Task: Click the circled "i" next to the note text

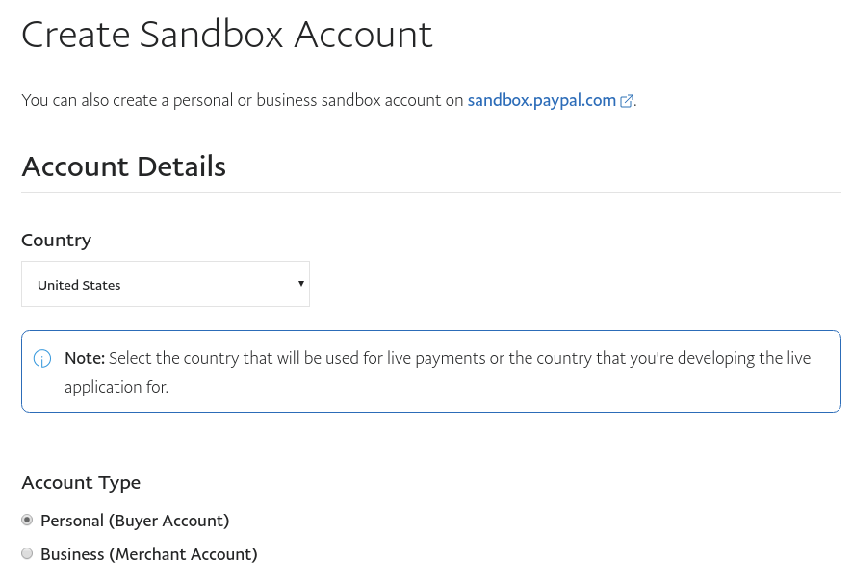Action: [42, 358]
